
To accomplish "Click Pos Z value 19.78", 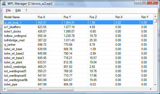I will tap(93, 71).
